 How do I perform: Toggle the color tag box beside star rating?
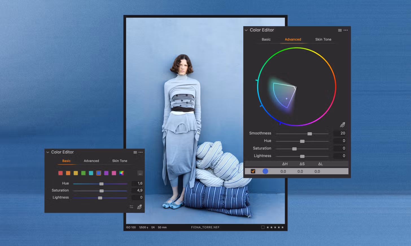(263, 227)
